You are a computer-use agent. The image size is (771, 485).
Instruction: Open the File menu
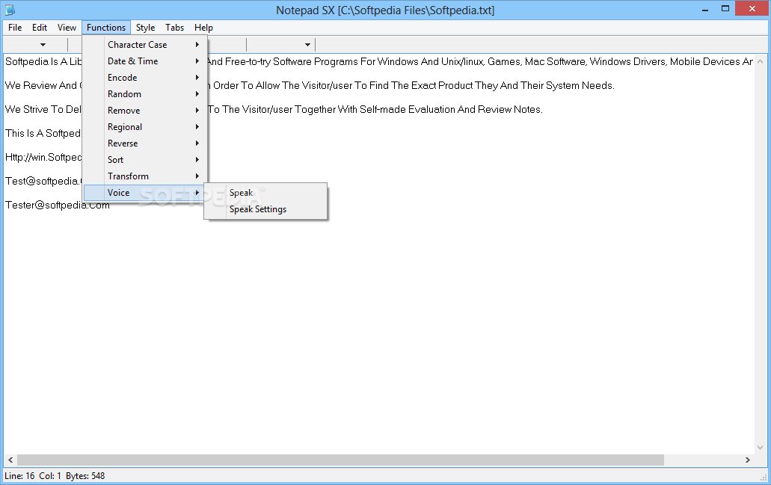coord(15,28)
